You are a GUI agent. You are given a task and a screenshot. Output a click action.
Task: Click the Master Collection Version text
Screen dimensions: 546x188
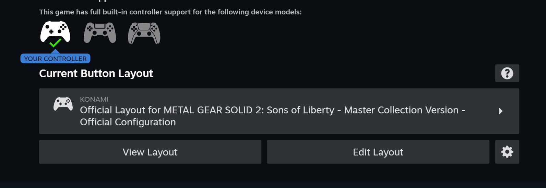pos(401,110)
